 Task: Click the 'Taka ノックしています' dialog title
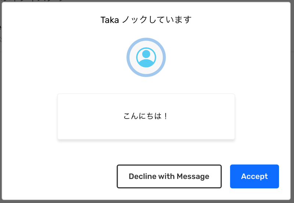pos(146,20)
